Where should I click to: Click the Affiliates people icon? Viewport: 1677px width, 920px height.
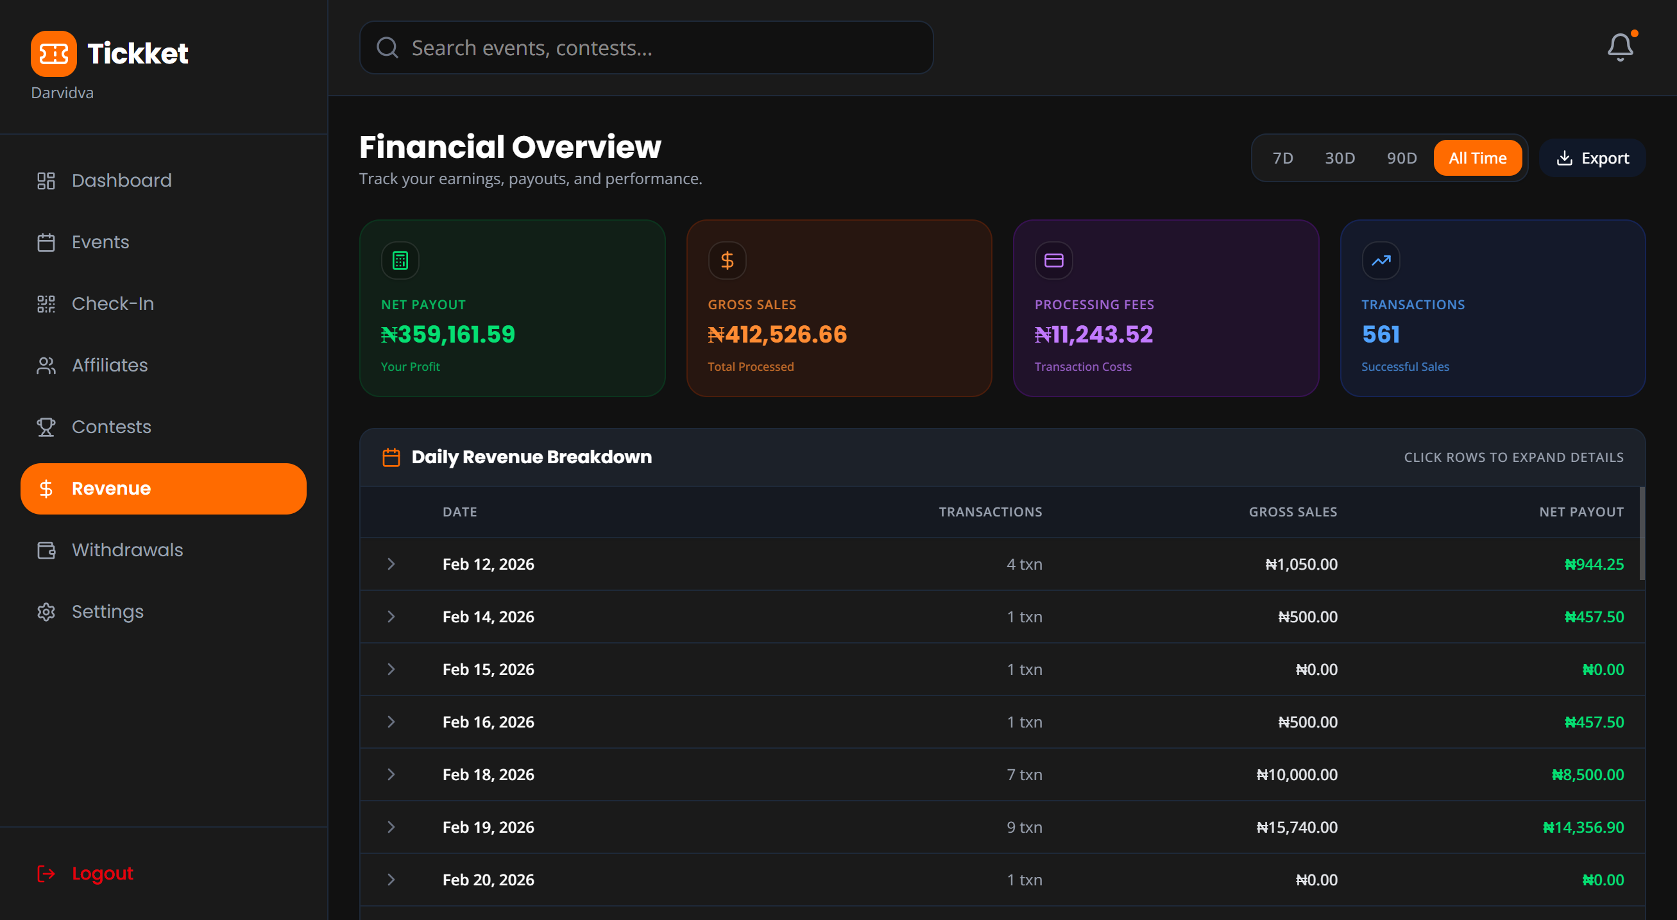46,365
